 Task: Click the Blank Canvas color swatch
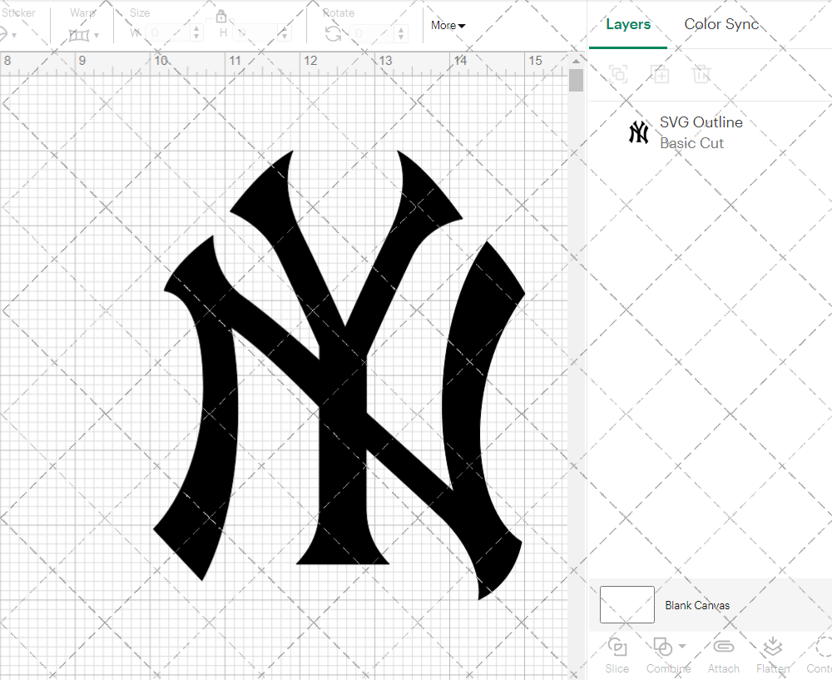(626, 604)
